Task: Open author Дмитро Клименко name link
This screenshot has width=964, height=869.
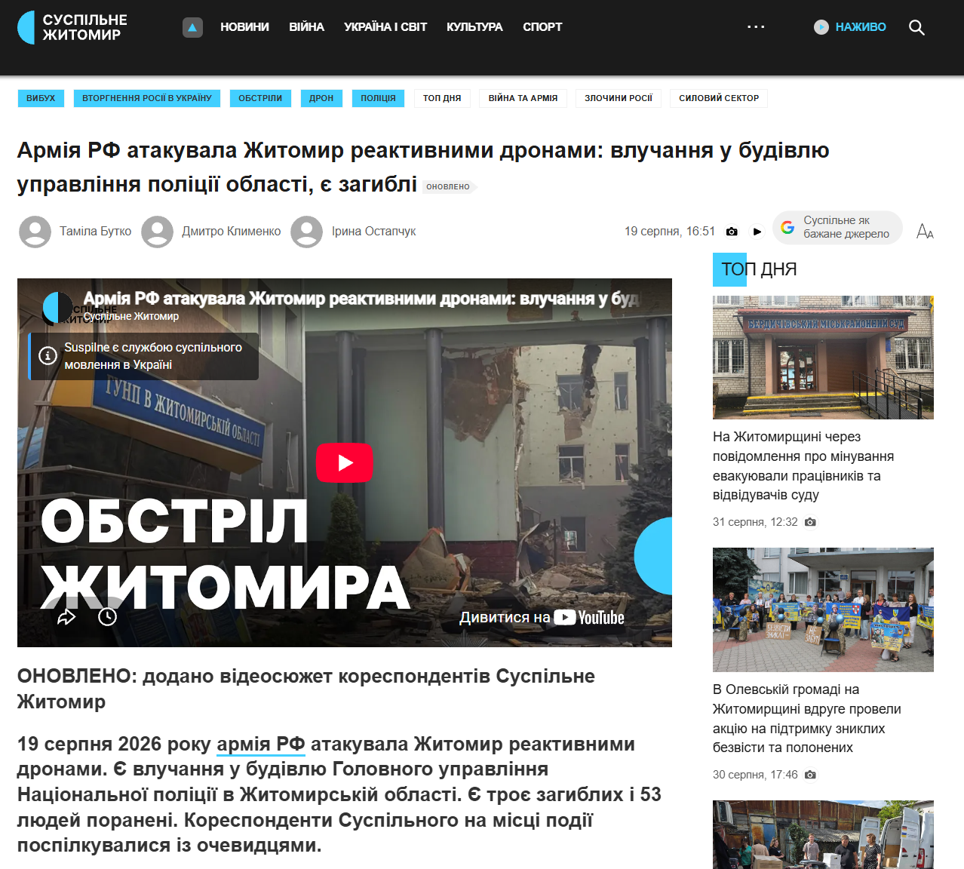Action: point(232,232)
